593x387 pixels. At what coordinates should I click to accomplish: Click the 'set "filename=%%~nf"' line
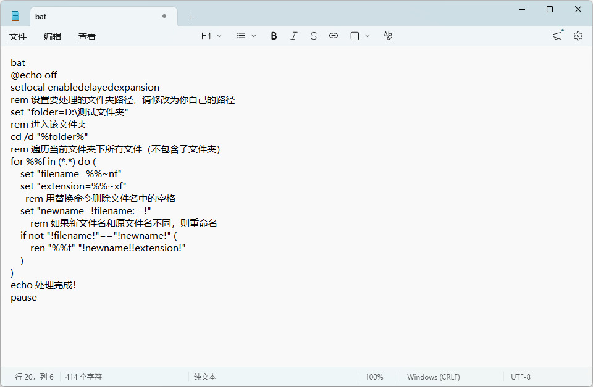click(70, 174)
